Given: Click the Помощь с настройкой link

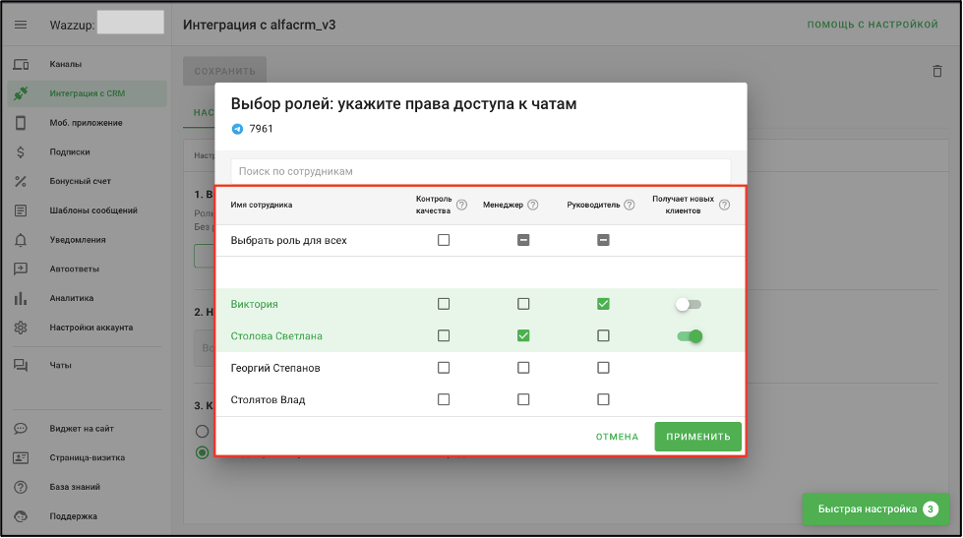Looking at the screenshot, I should pyautogui.click(x=872, y=24).
